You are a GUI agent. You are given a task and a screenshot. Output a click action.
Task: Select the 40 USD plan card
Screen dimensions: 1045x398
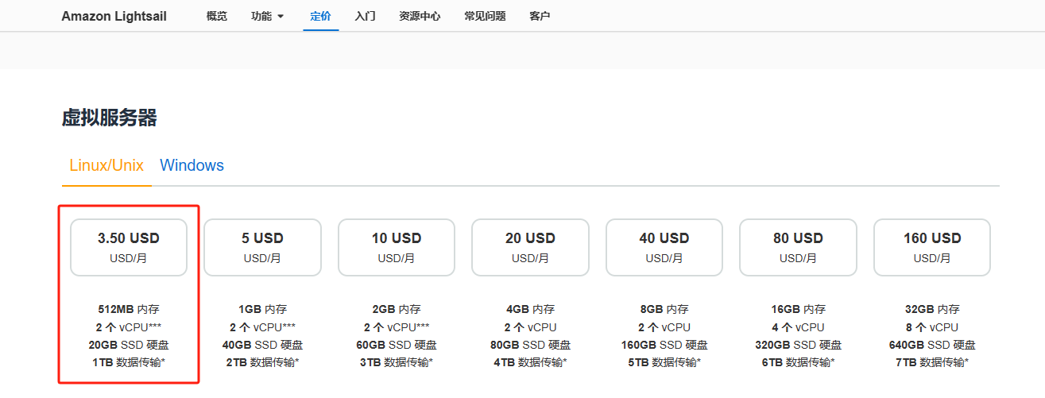point(664,247)
